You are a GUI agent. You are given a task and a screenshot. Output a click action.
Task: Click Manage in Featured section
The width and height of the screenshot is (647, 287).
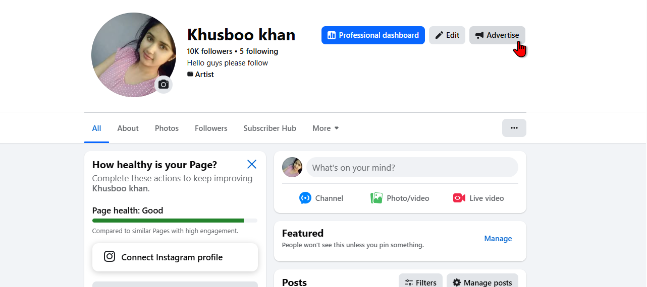498,239
